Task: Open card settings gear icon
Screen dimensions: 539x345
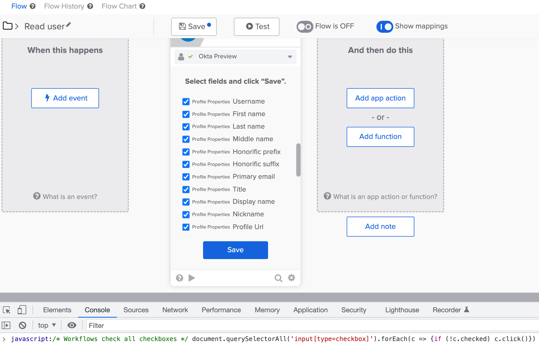Action: click(291, 278)
